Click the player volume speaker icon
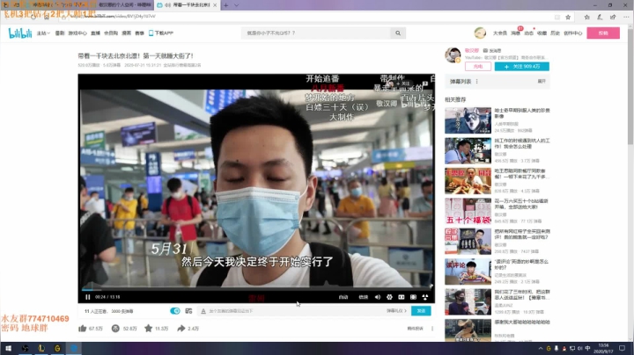The image size is (634, 355). [377, 297]
